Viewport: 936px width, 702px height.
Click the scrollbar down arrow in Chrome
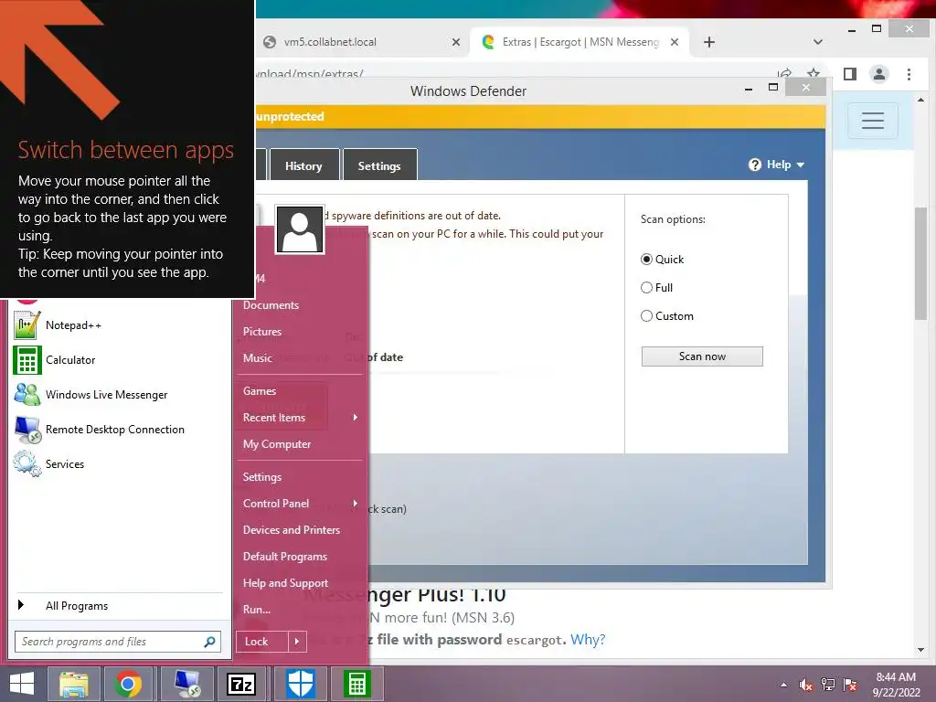920,650
